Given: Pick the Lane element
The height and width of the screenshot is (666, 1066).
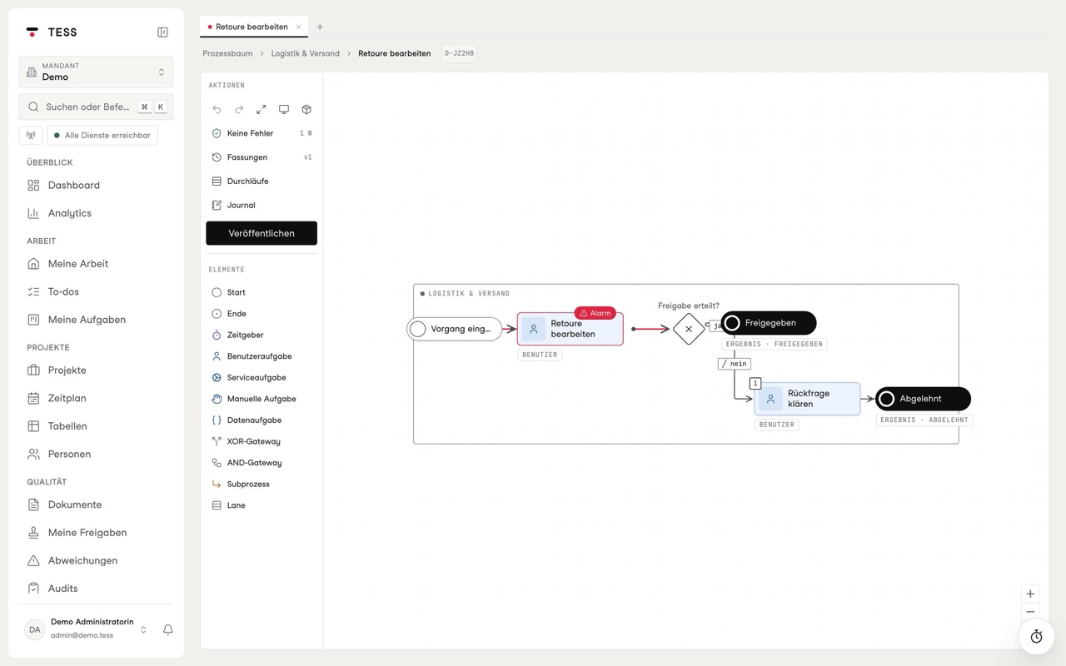Looking at the screenshot, I should (x=262, y=505).
